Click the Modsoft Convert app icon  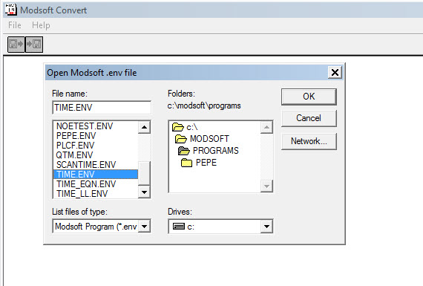tap(11, 10)
